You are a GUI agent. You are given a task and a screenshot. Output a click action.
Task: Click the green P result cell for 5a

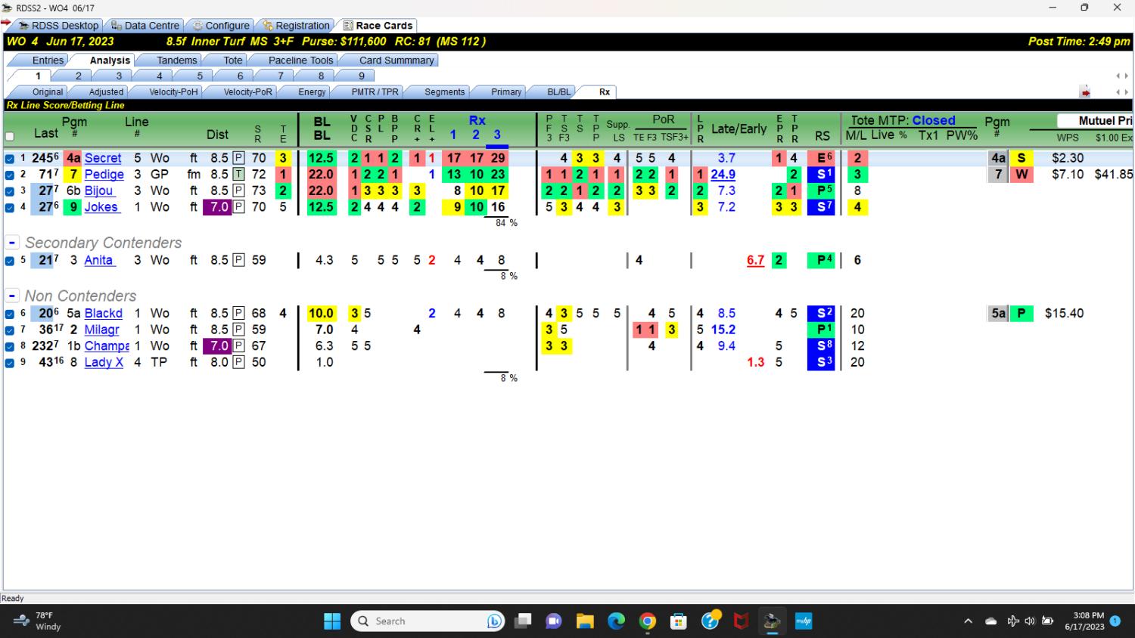tap(1022, 313)
